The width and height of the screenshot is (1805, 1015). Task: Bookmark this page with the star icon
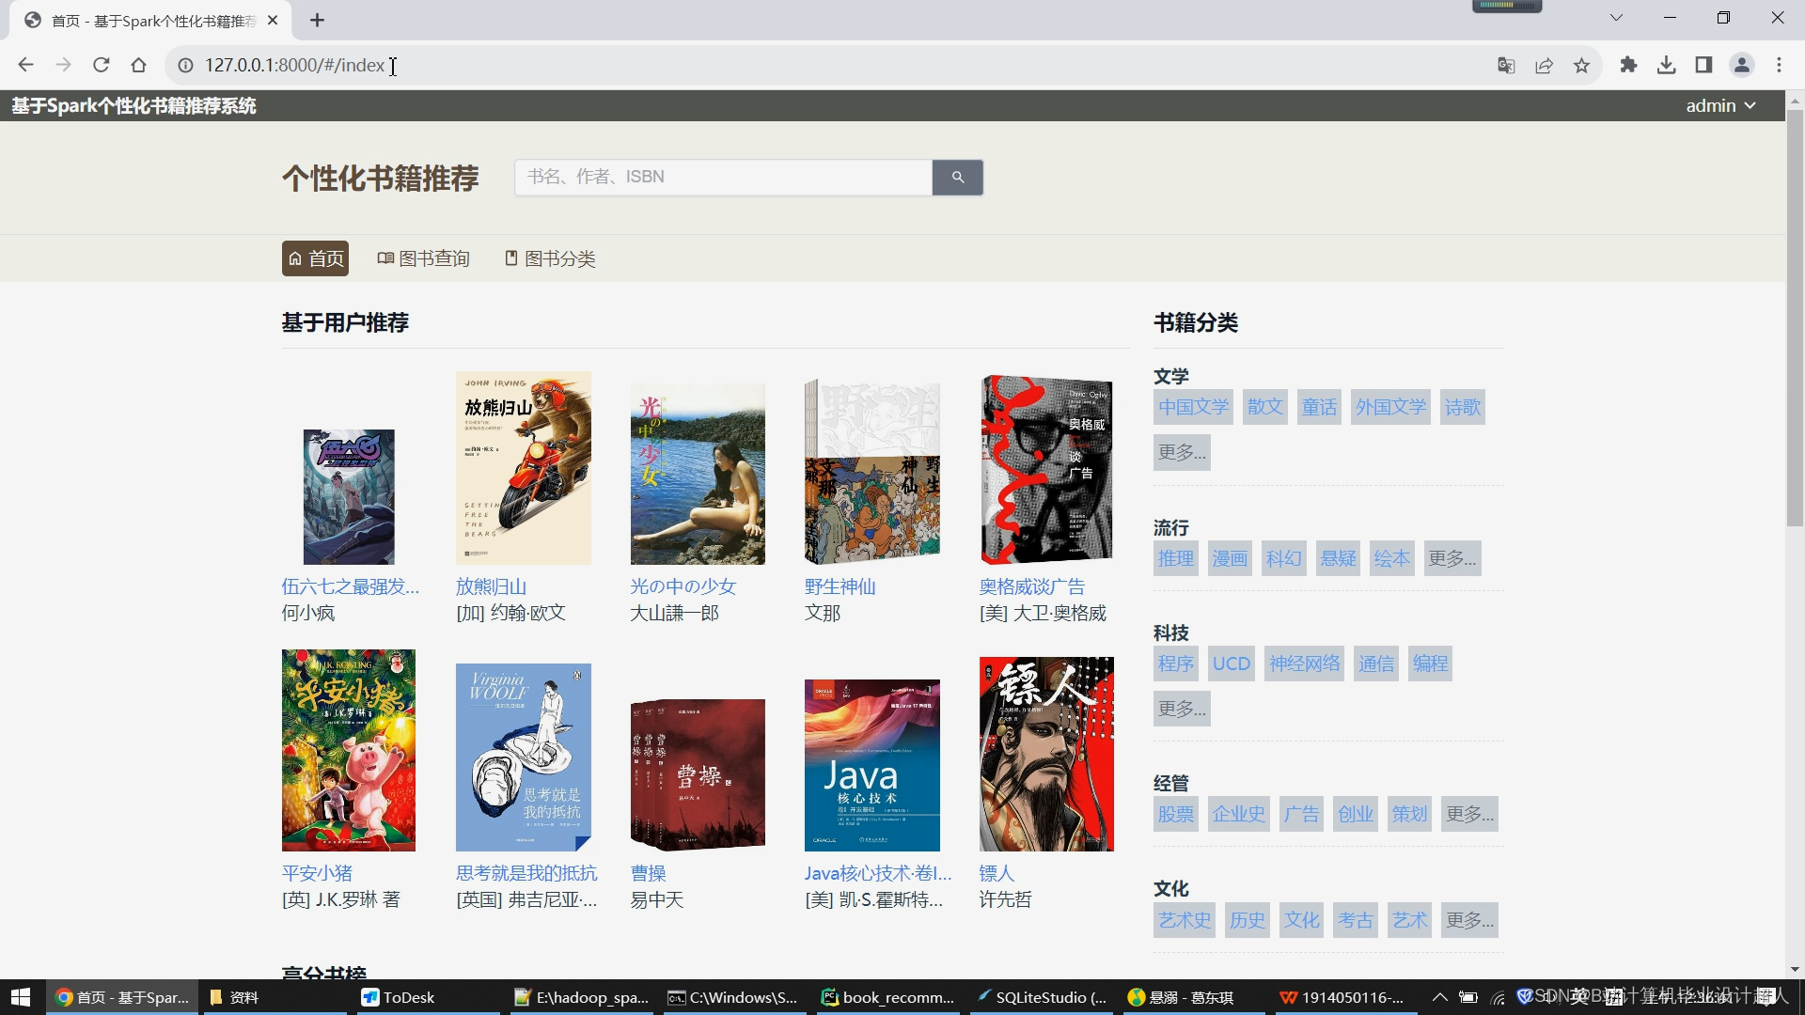(x=1581, y=65)
